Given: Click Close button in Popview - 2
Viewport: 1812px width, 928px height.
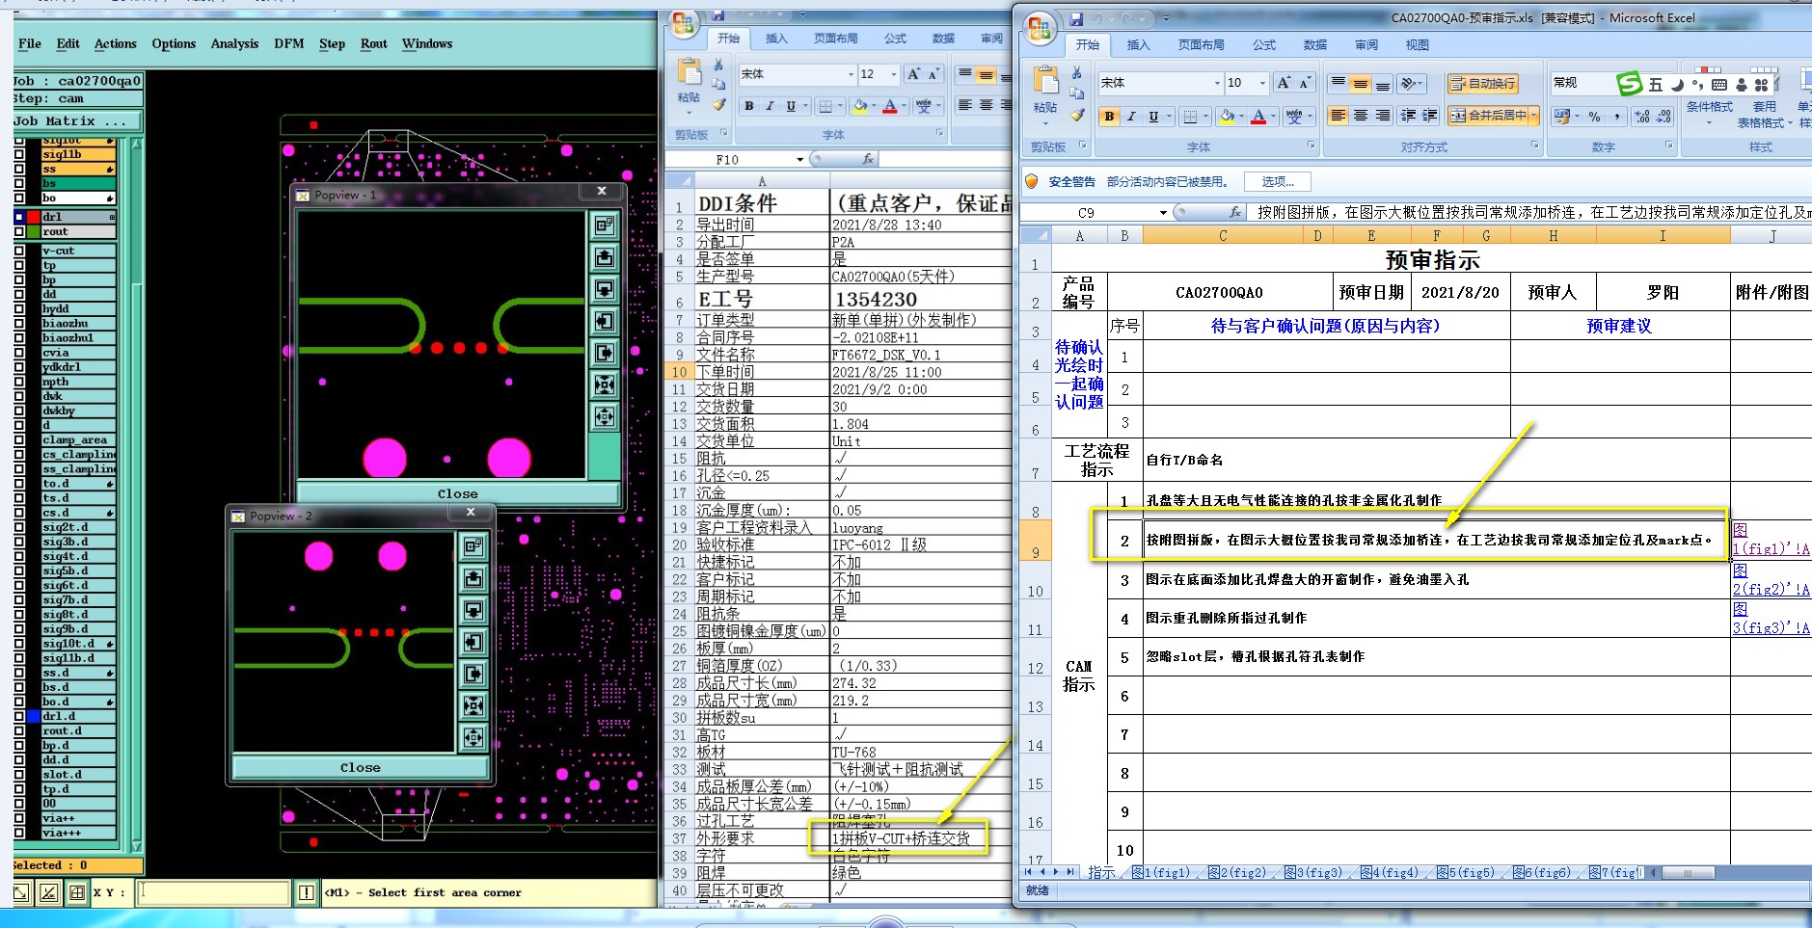Looking at the screenshot, I should coord(360,768).
